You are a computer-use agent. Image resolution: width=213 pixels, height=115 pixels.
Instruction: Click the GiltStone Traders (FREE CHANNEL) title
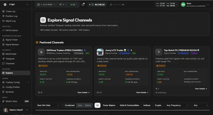coord(64,50)
